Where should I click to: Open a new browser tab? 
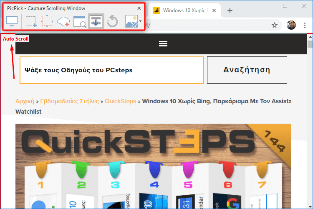(x=230, y=10)
